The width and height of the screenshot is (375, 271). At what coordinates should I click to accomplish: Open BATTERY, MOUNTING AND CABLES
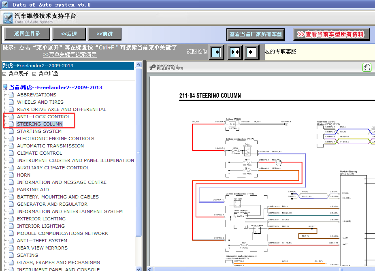58,197
